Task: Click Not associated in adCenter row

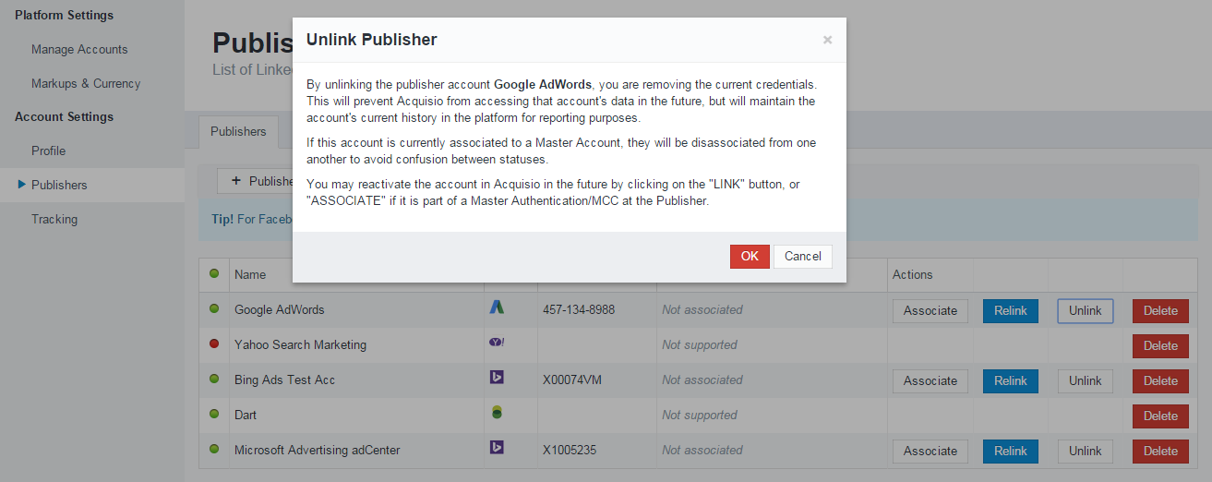Action: coord(702,450)
